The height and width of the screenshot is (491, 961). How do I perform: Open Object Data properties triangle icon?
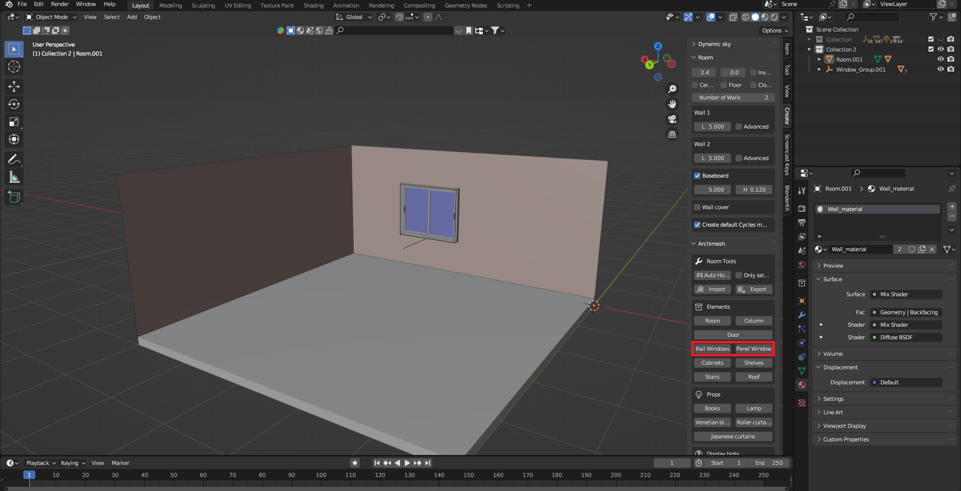[802, 371]
